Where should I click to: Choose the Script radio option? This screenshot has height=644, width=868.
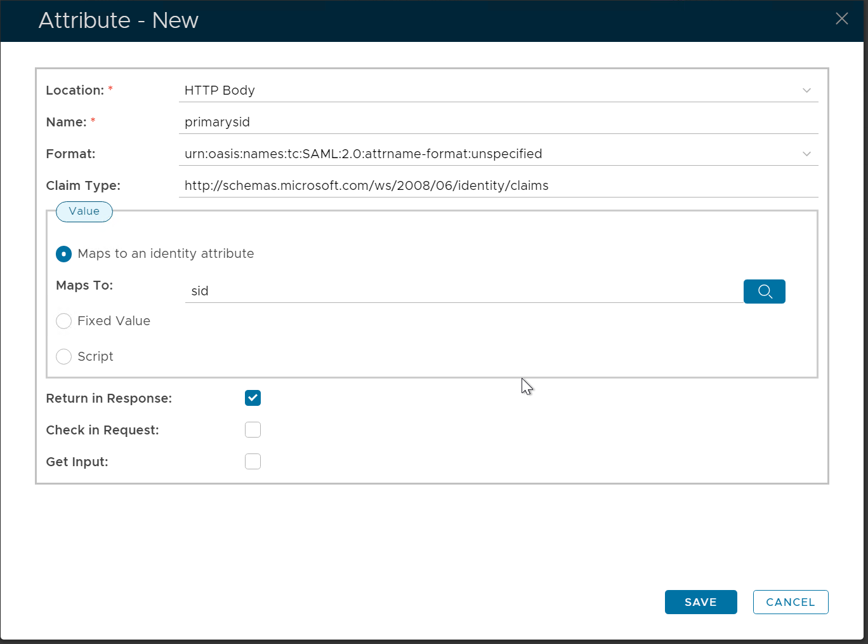pyautogui.click(x=64, y=357)
